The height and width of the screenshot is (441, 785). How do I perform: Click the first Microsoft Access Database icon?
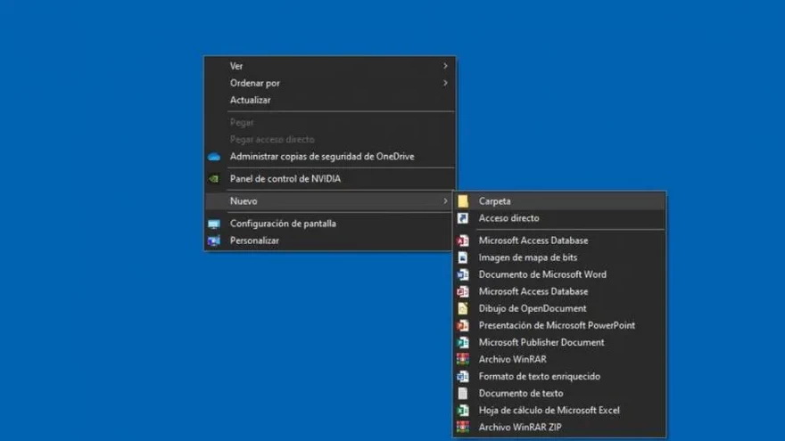pos(463,241)
